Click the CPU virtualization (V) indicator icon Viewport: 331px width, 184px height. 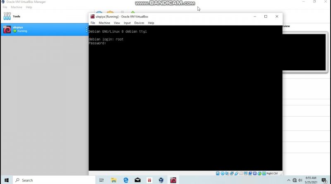[255, 173]
